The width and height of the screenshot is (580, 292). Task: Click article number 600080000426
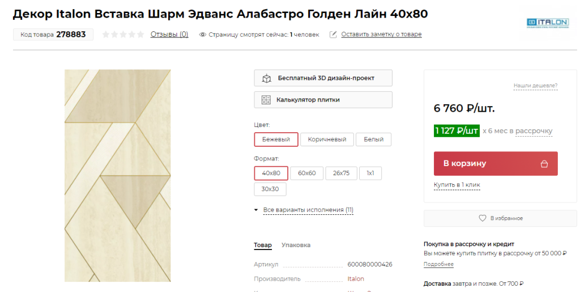pos(370,265)
